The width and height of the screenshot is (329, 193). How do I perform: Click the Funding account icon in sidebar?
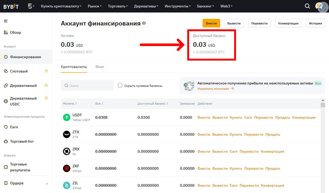pyautogui.click(x=6, y=57)
